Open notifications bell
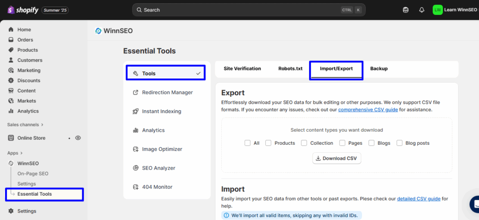 point(421,10)
